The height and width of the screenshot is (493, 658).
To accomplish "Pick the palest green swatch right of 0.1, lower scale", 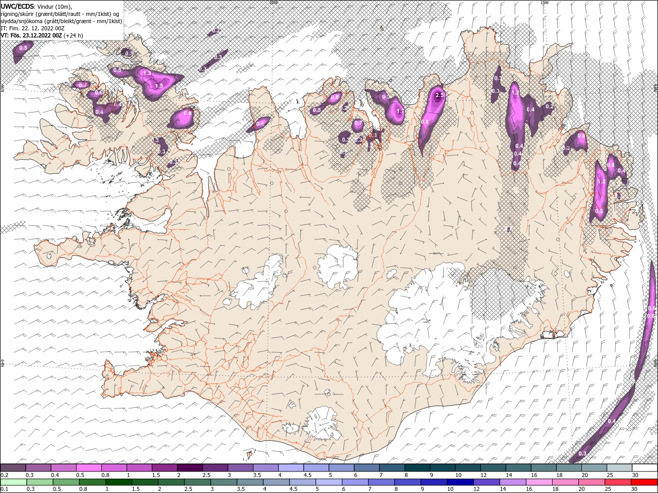I will pos(13,482).
